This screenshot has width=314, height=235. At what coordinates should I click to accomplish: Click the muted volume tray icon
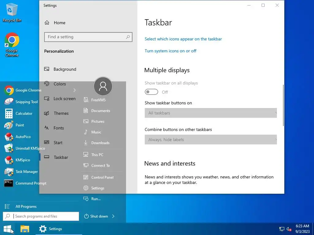(289, 229)
